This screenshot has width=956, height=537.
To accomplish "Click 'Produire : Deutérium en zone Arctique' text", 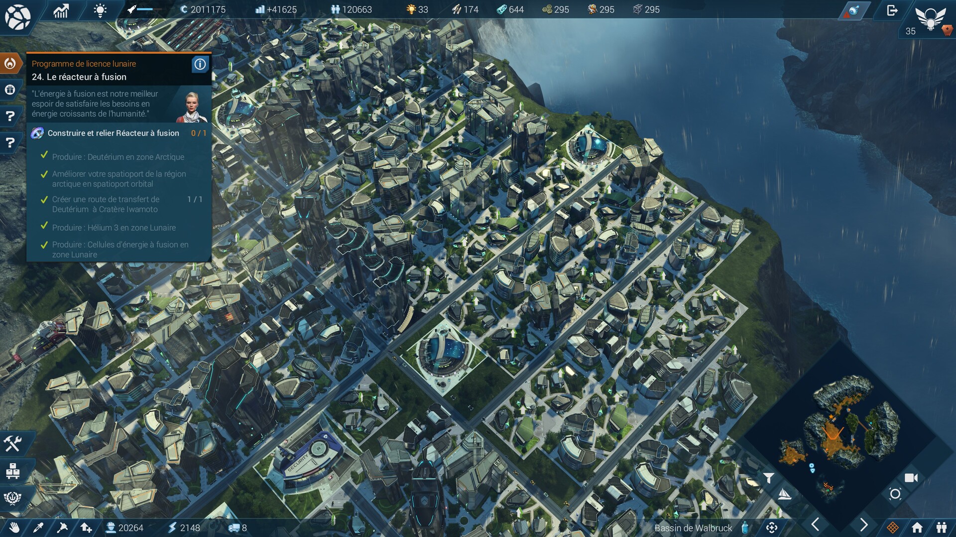I will coord(118,157).
